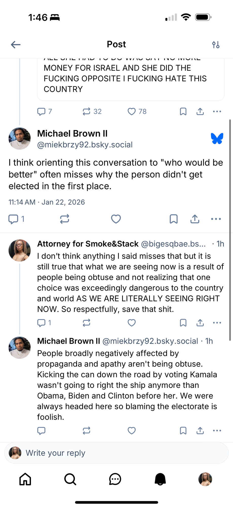Share the main post dated Jan 22
233x508 pixels.
pyautogui.click(x=195, y=219)
